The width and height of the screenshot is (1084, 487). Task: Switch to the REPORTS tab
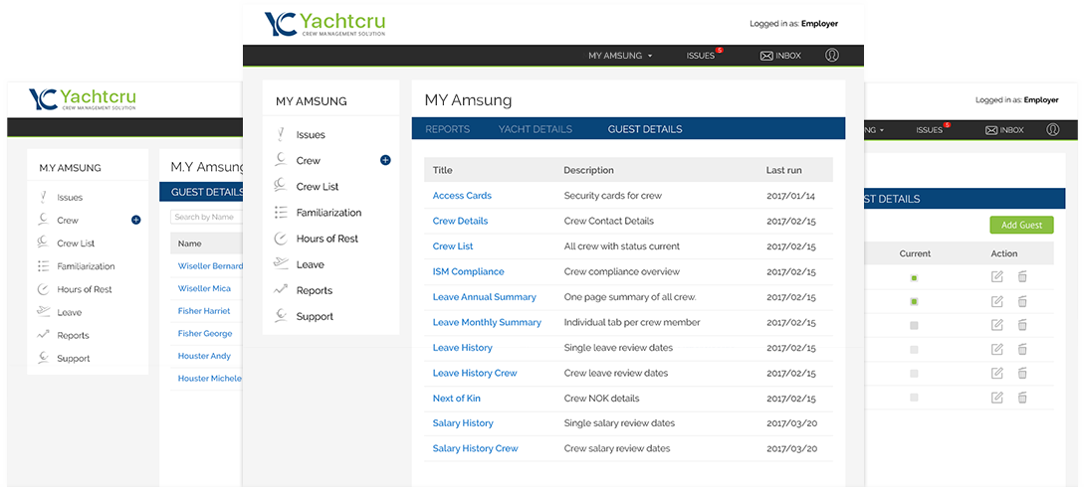click(447, 129)
